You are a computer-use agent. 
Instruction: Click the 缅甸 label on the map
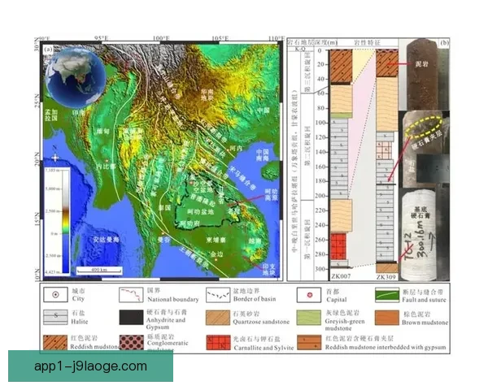(103, 132)
